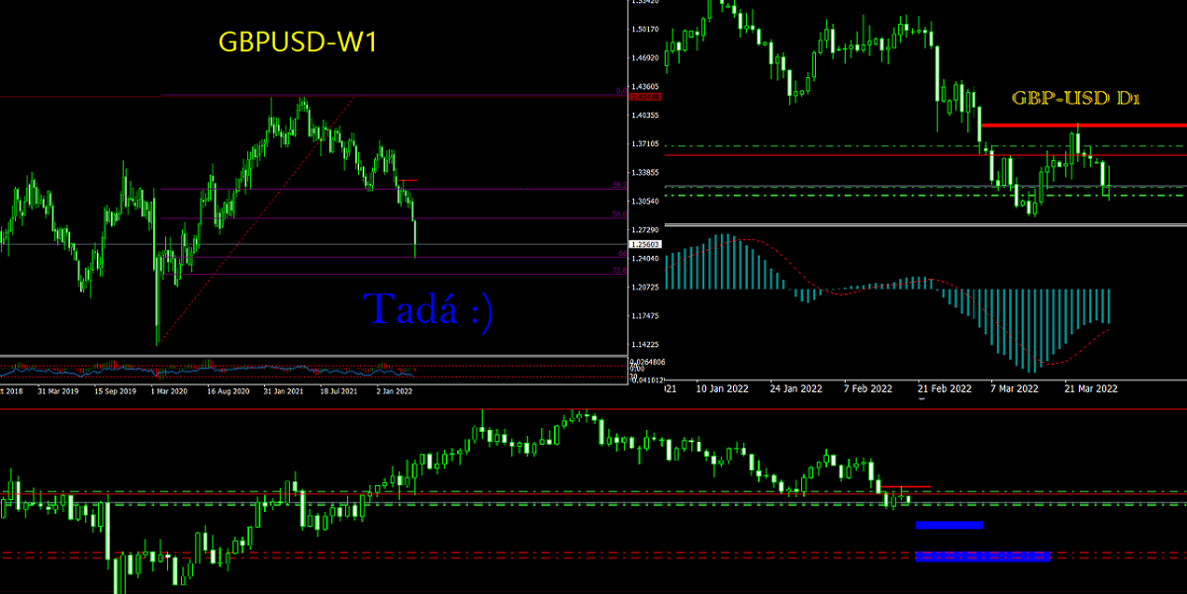Click the 50.0 Fibonacci level label

(618, 214)
